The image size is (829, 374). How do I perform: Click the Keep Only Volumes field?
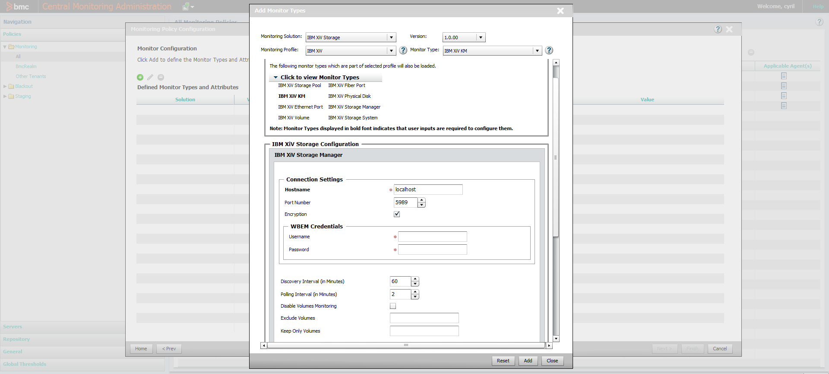pyautogui.click(x=424, y=331)
